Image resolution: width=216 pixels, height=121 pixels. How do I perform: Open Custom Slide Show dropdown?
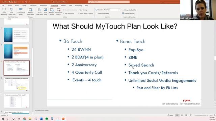tap(21, 11)
